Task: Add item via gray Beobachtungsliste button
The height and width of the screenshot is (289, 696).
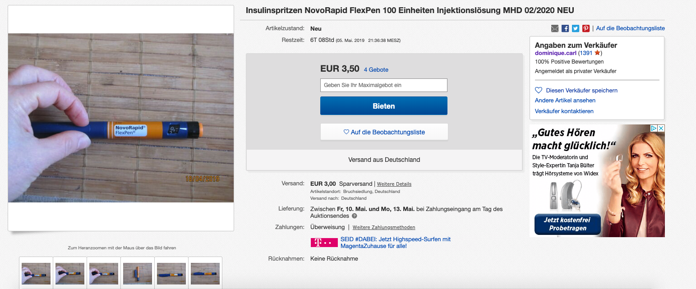Action: (384, 132)
